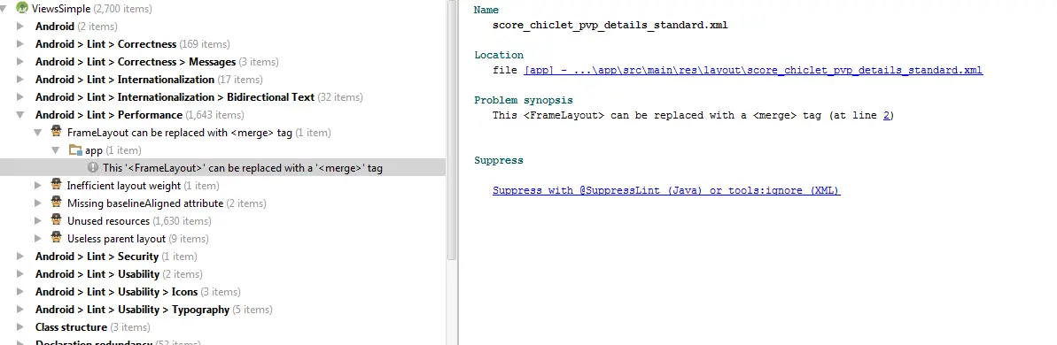The width and height of the screenshot is (1057, 345).
Task: Collapse Android > Lint > Performance group
Action: (x=21, y=115)
